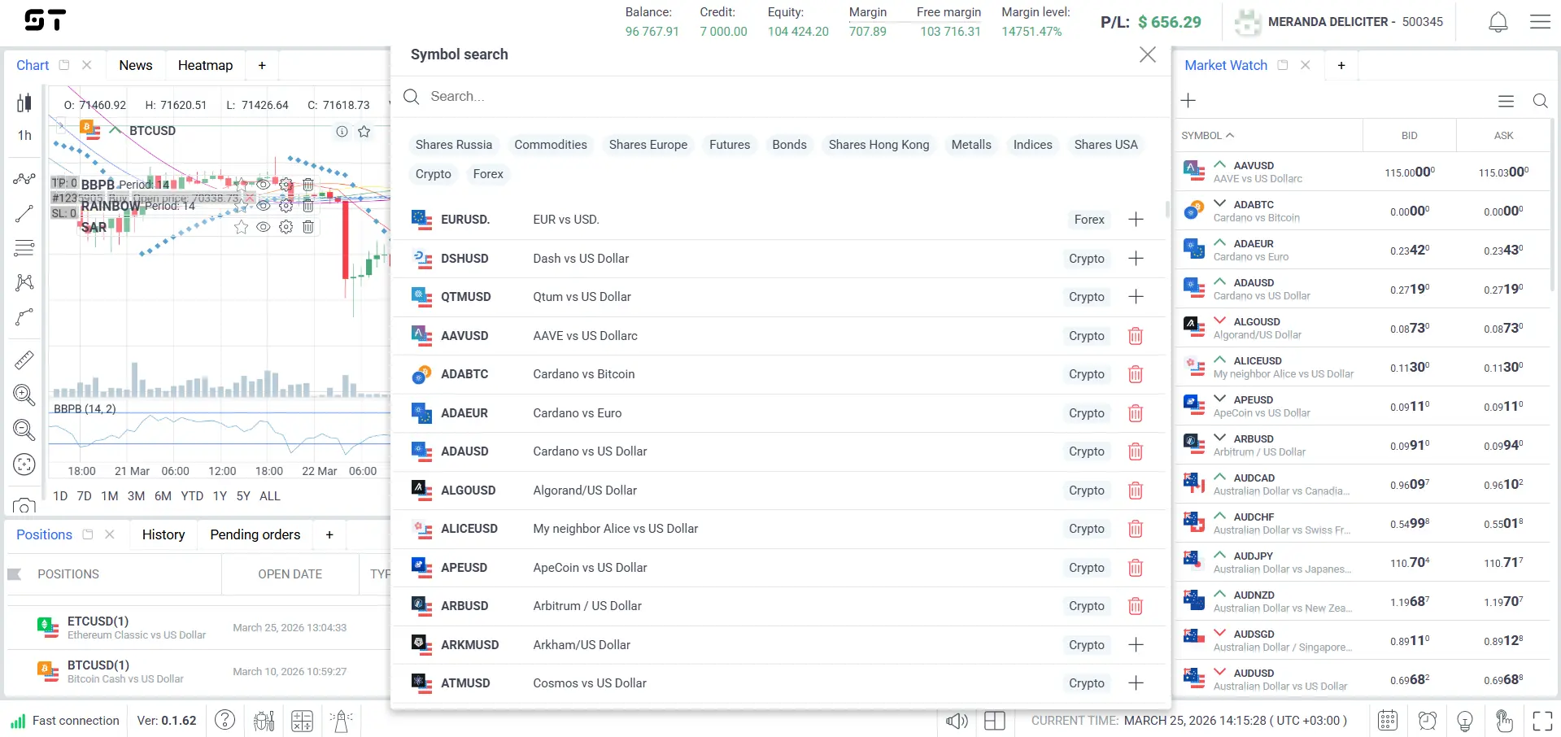Open the 1h timeframe selector

pyautogui.click(x=24, y=135)
